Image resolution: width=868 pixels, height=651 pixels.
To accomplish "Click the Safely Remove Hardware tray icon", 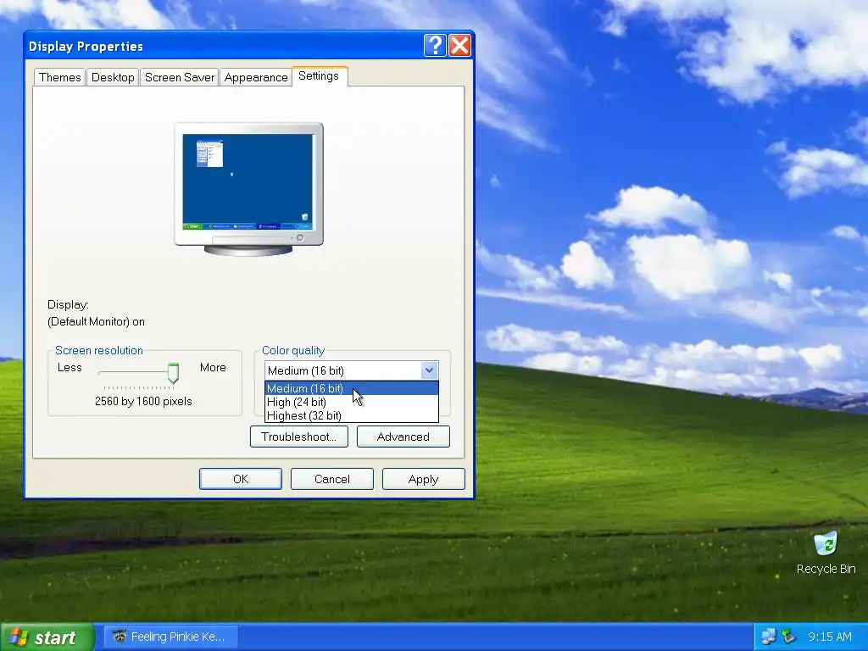I will click(788, 637).
